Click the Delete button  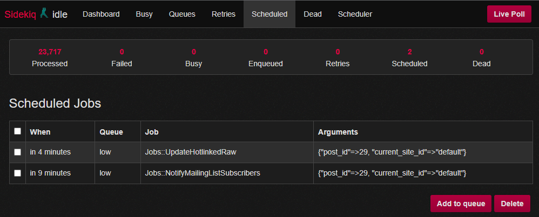[x=512, y=204]
